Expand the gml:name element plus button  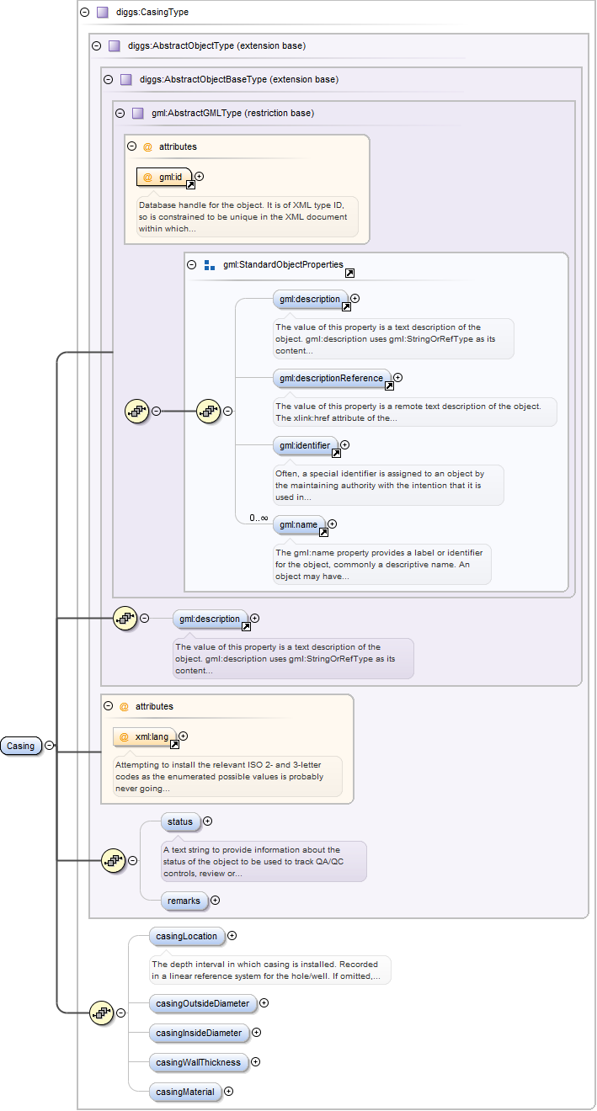click(x=332, y=524)
